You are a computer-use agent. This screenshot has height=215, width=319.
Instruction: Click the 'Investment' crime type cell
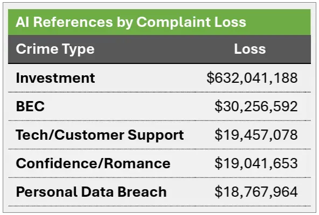tap(56, 78)
